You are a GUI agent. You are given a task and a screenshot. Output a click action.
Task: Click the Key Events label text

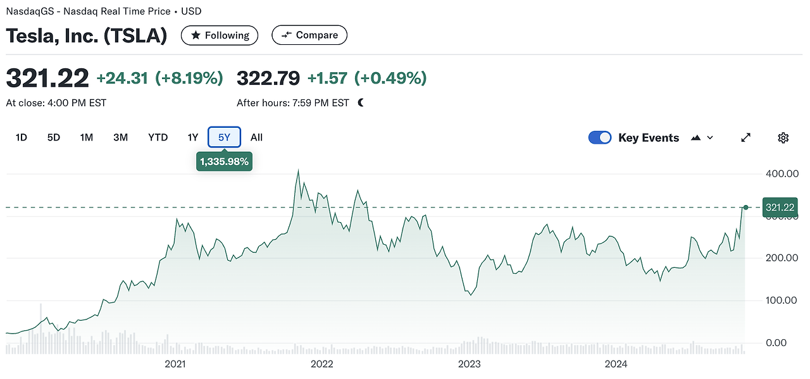(649, 138)
